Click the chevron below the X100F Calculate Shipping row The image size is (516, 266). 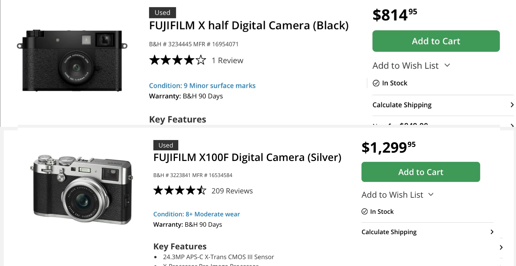pos(501,247)
